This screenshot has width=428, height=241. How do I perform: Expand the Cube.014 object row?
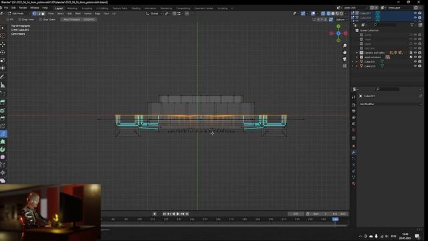[356, 66]
